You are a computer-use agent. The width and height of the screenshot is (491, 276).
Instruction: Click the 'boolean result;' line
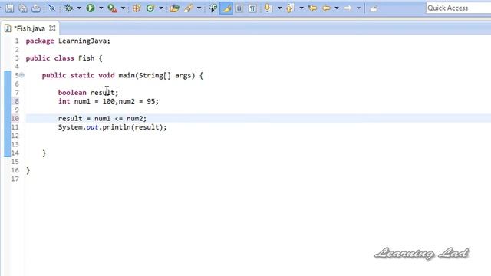pos(88,93)
